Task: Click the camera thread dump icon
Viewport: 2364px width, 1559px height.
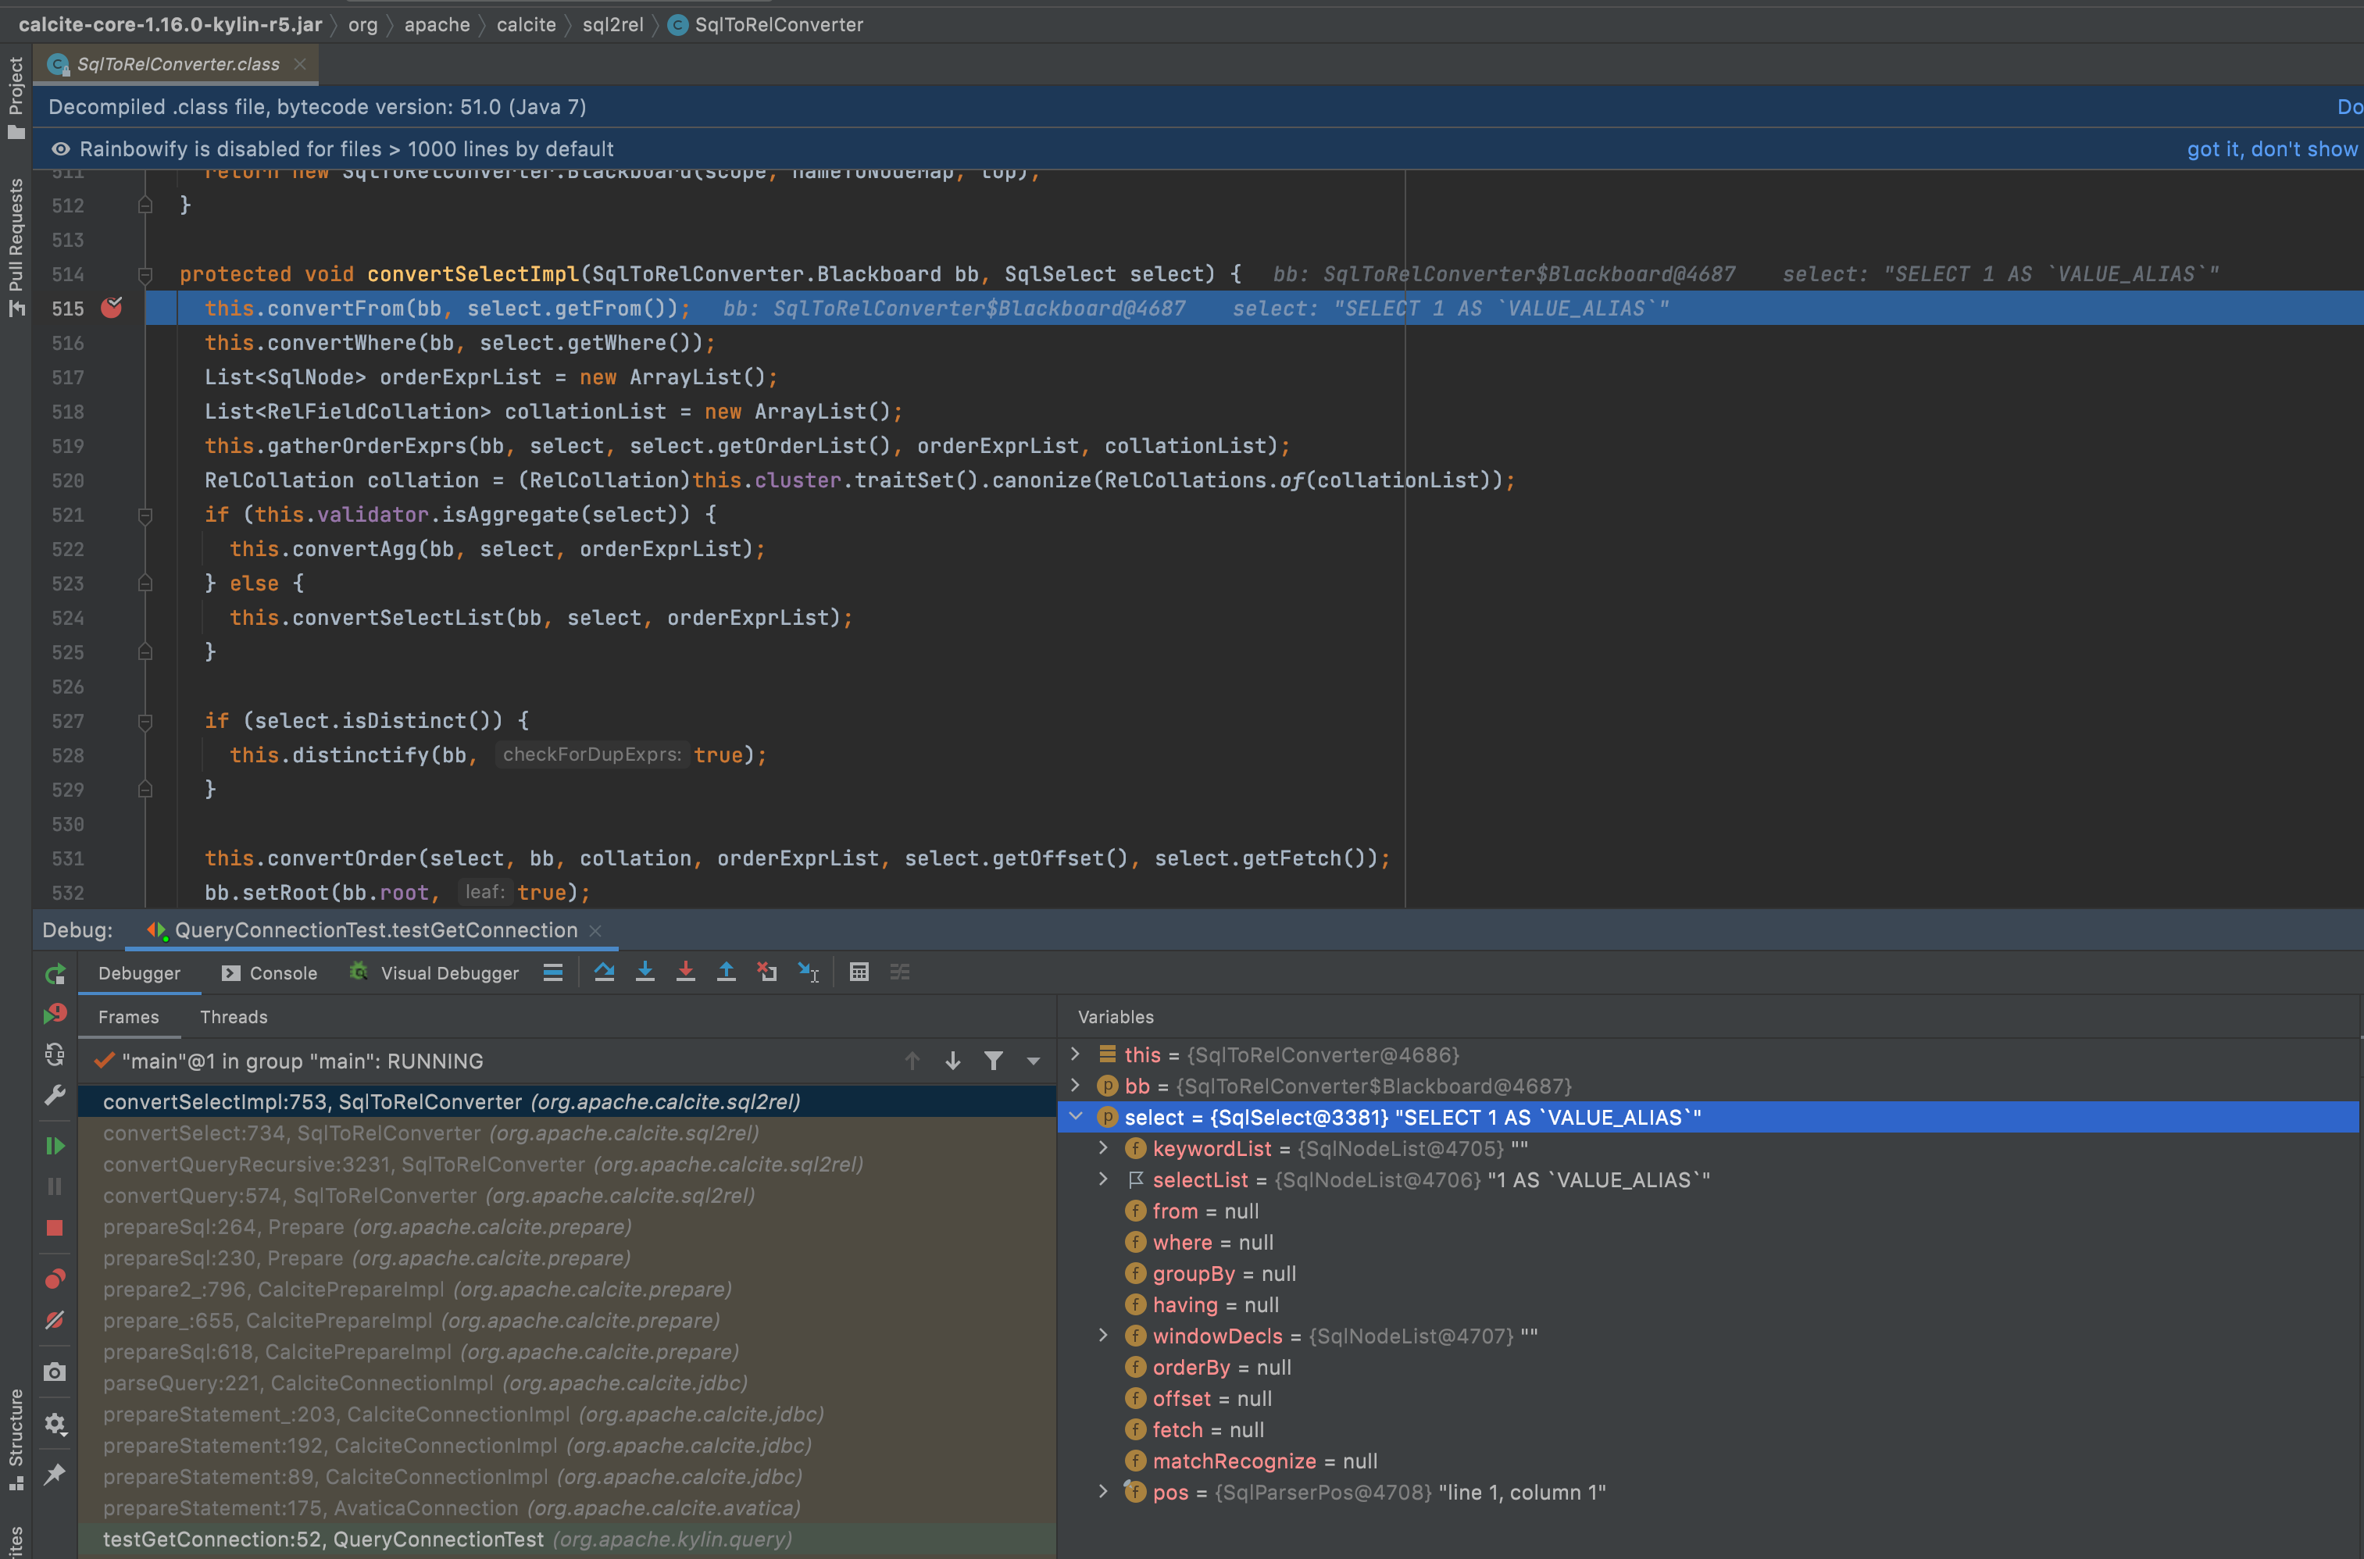Action: click(x=55, y=1372)
